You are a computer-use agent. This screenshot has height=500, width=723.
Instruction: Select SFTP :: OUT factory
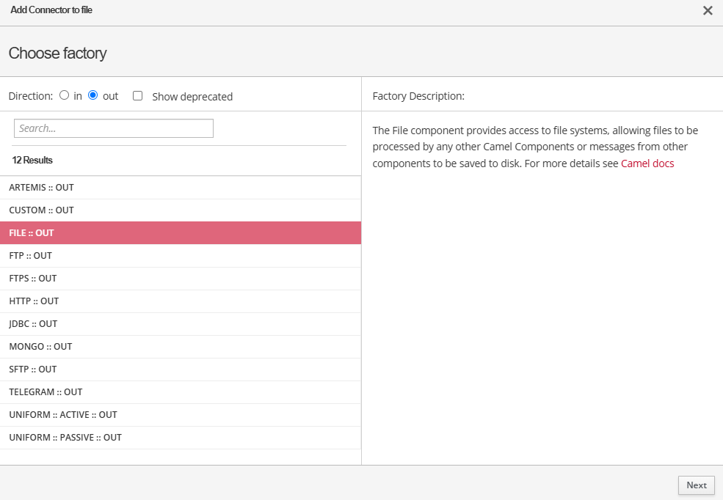(x=33, y=370)
